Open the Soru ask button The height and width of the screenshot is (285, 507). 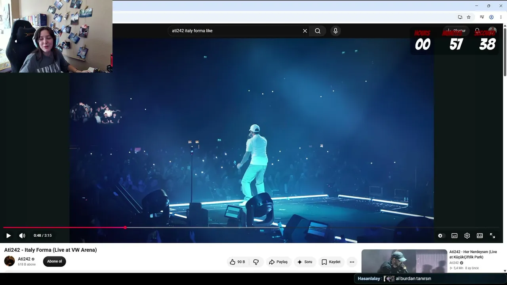pyautogui.click(x=305, y=262)
